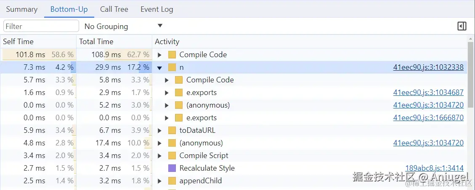
Task: Click the purple Recalculate Style category icon
Action: tap(172, 168)
